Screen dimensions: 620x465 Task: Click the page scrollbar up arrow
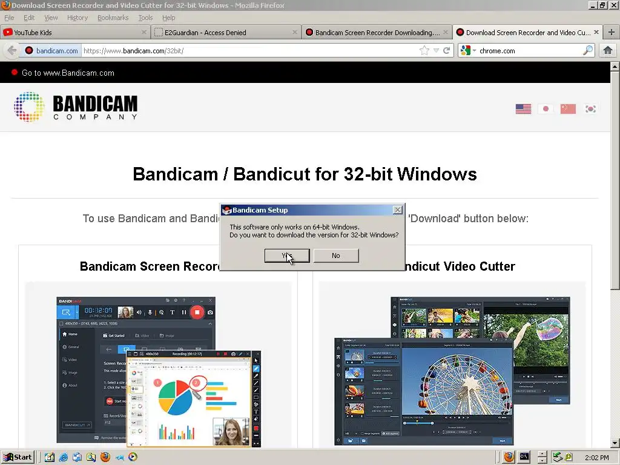(615, 67)
